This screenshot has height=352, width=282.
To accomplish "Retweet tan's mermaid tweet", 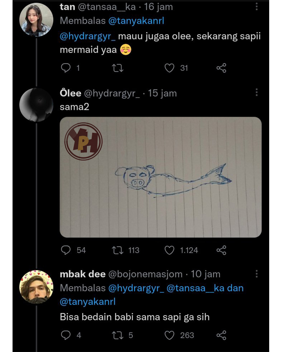I will (118, 68).
